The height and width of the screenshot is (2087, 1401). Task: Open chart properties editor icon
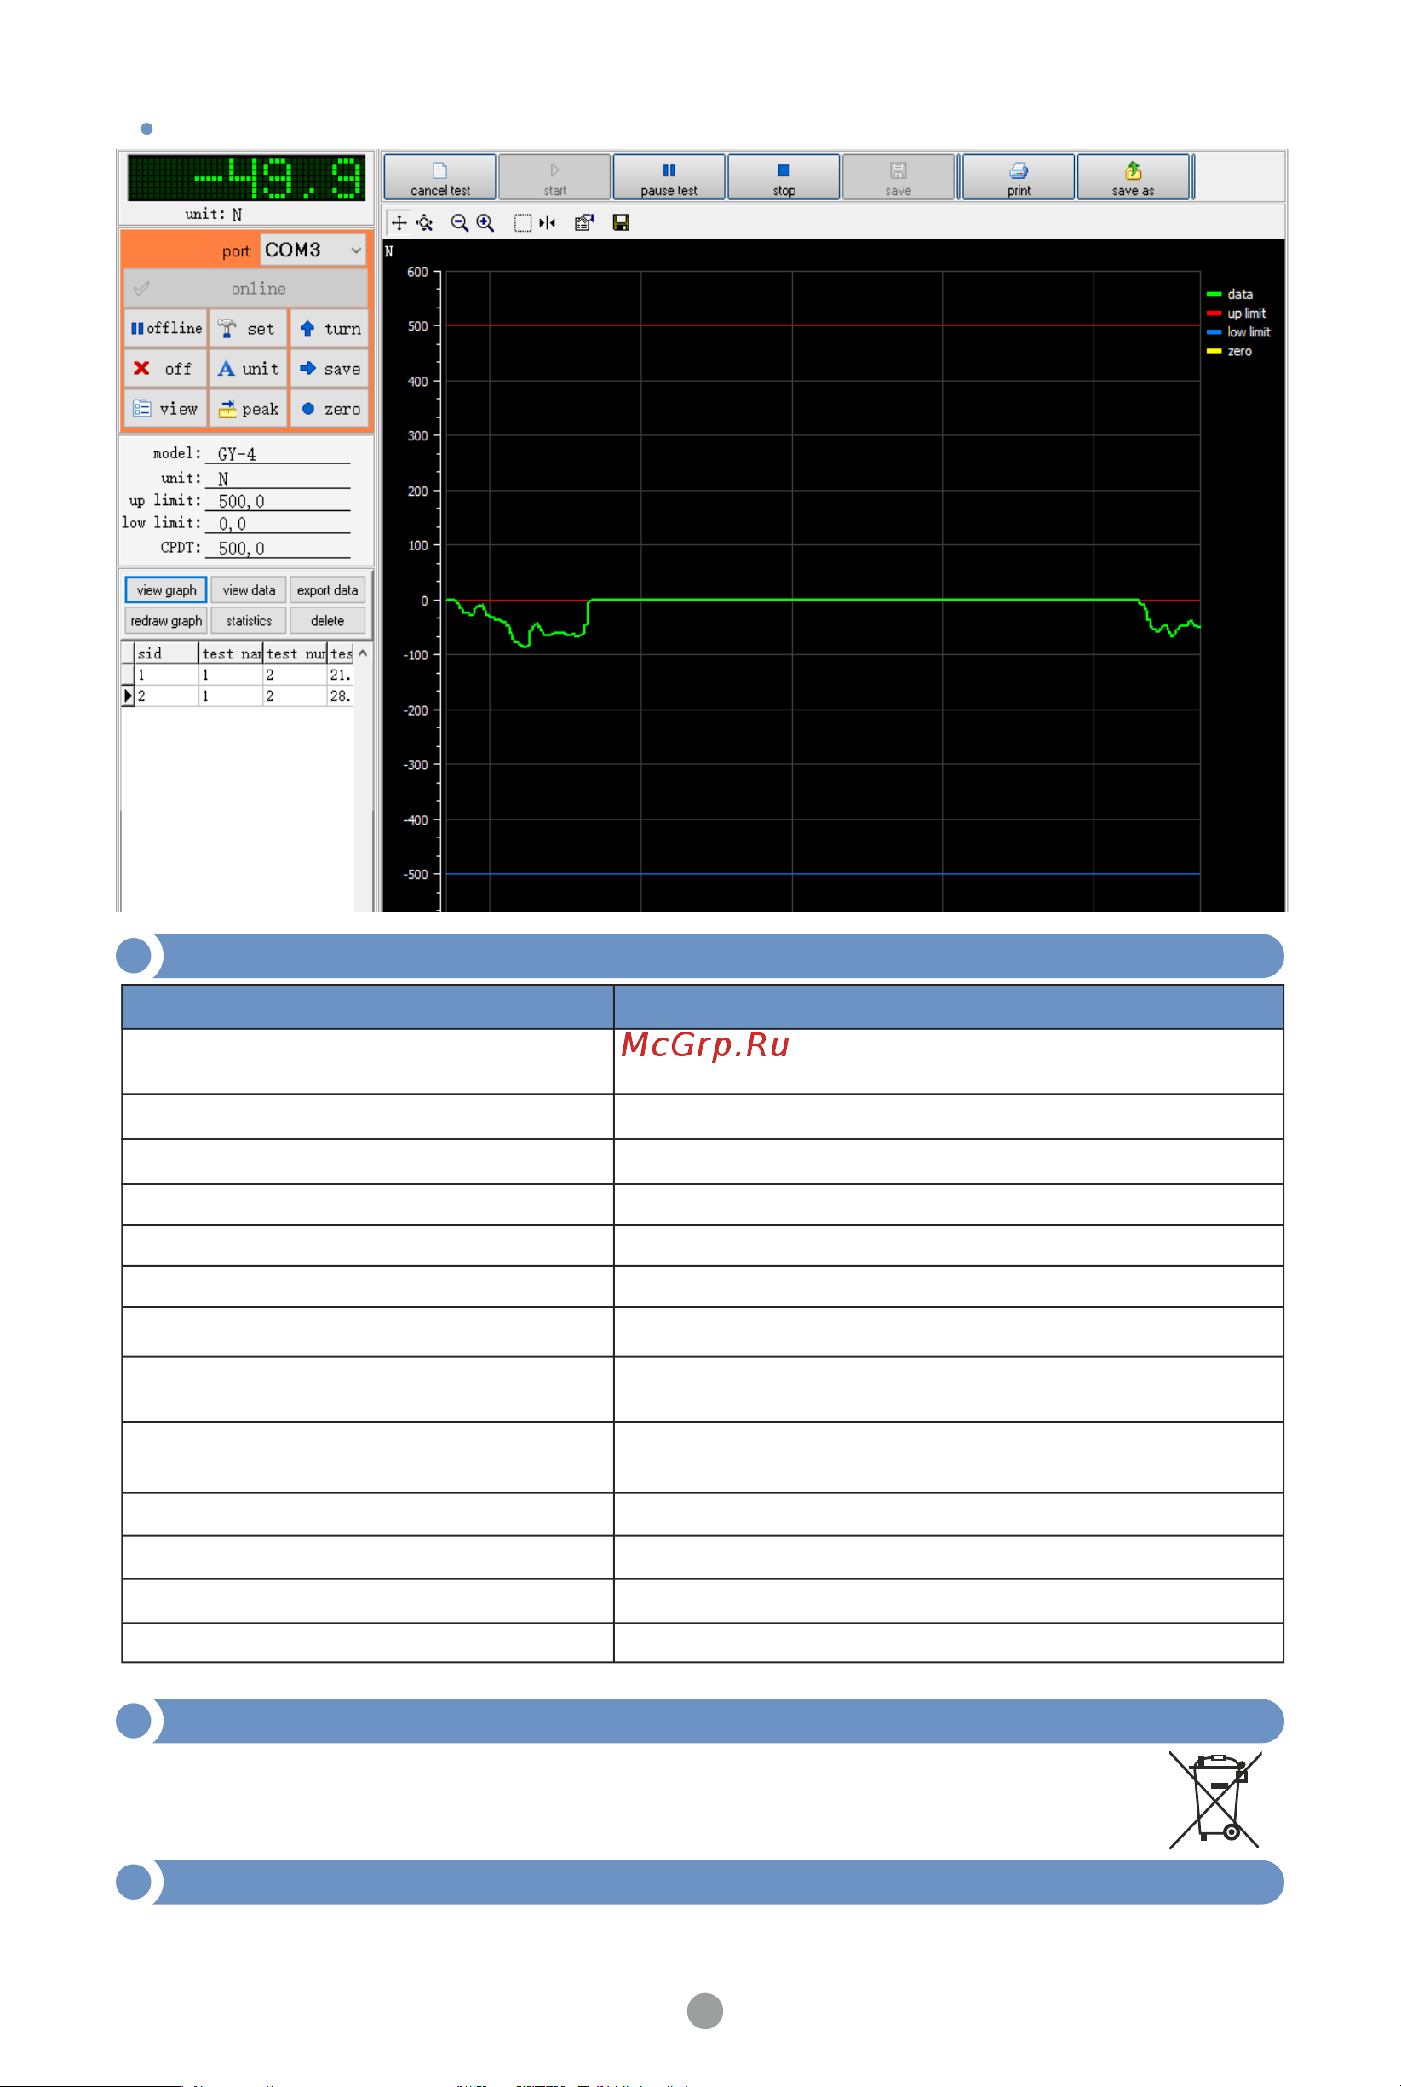point(583,222)
